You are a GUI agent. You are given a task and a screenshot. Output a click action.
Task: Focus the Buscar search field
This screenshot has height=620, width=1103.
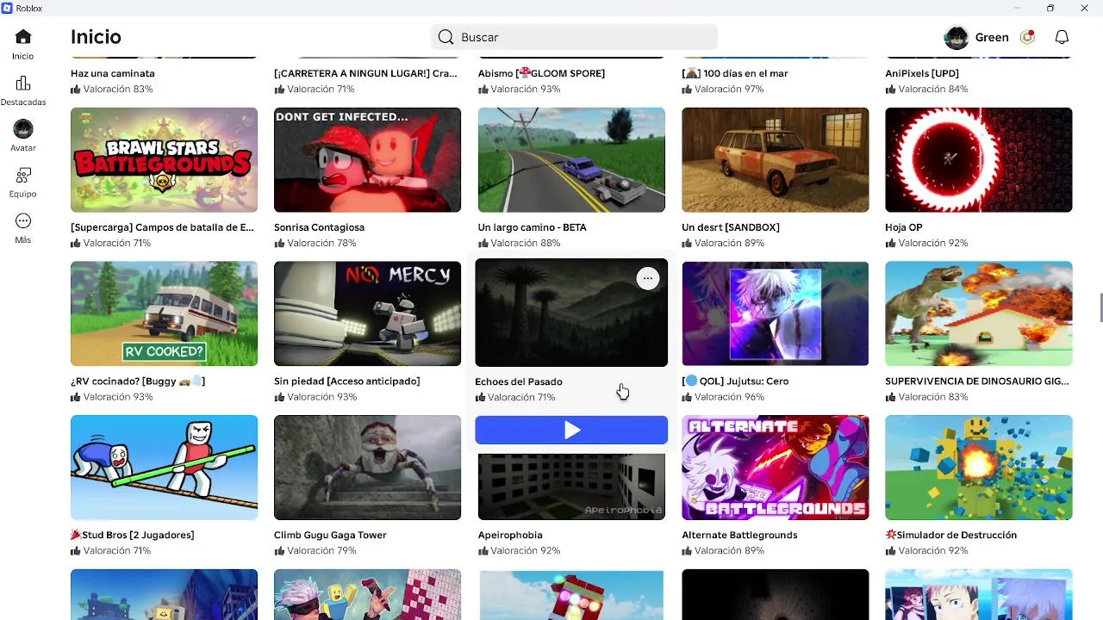(574, 37)
